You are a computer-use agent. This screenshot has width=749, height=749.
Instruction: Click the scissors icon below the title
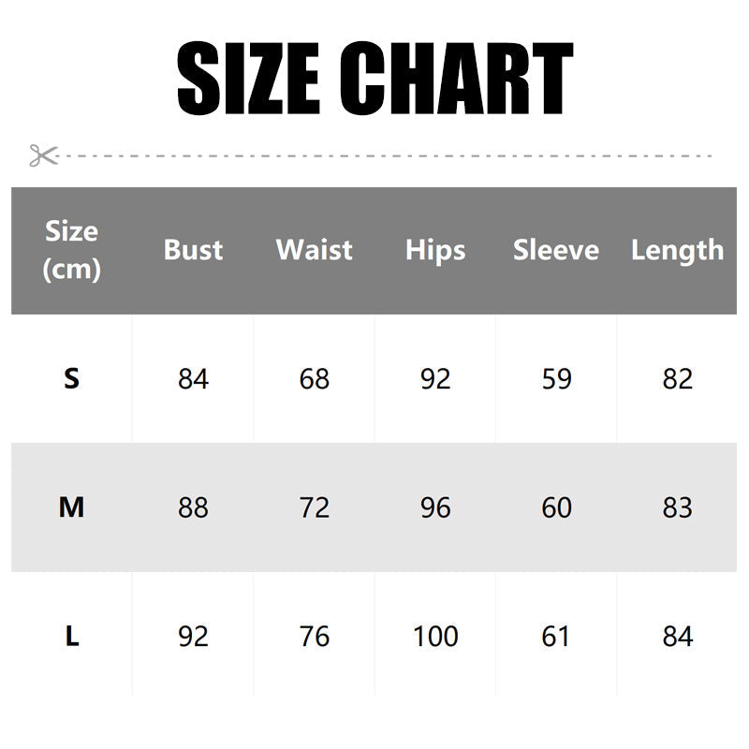43,155
